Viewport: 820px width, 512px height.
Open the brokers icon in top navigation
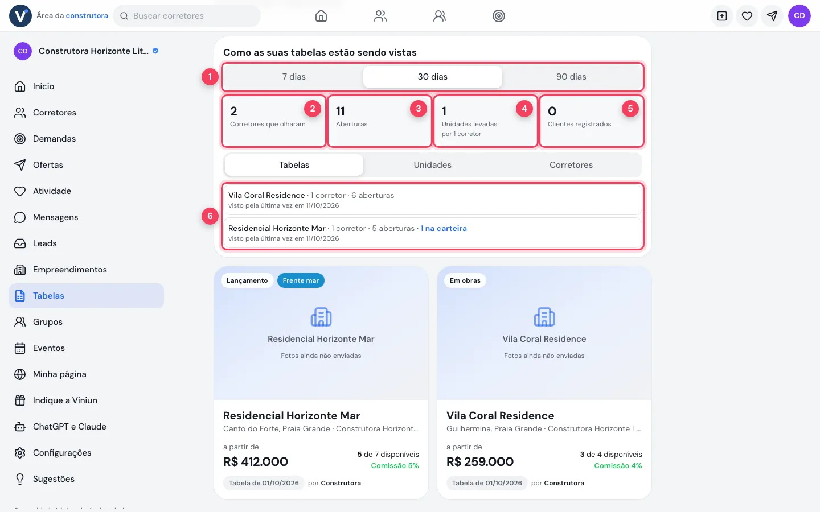pos(380,16)
